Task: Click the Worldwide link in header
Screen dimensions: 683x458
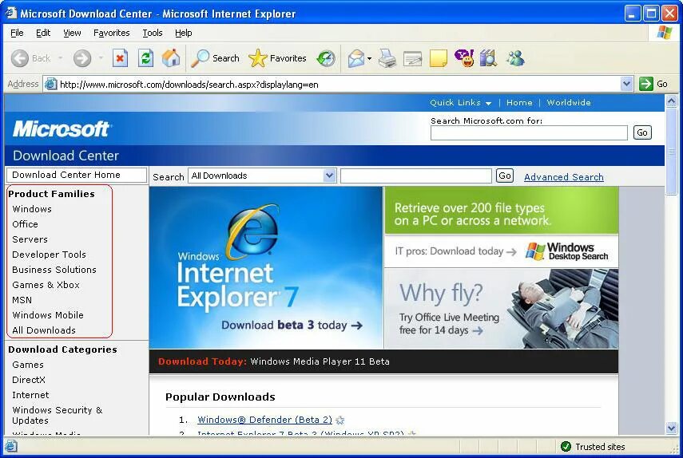Action: pos(569,103)
